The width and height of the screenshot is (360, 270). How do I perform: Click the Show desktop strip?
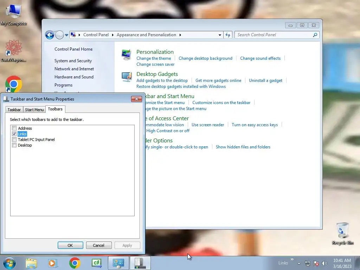point(358,263)
